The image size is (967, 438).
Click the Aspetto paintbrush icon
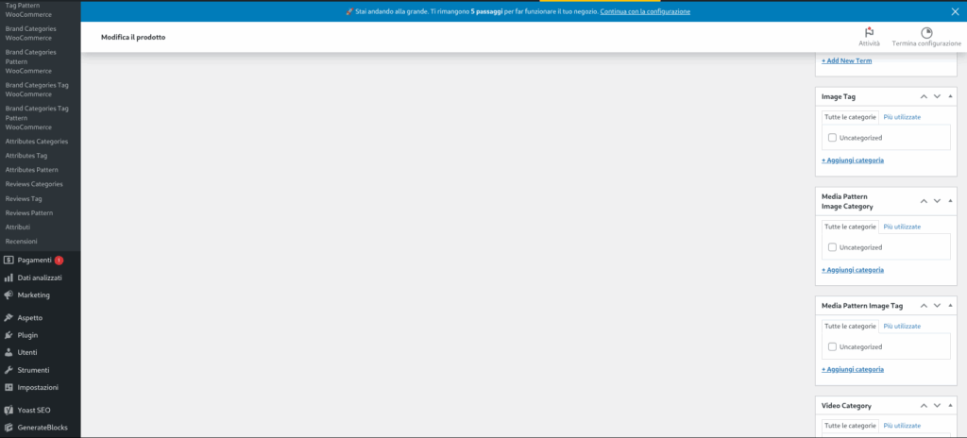(x=8, y=318)
